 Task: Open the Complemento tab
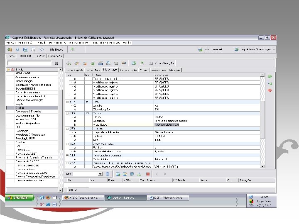(128, 70)
